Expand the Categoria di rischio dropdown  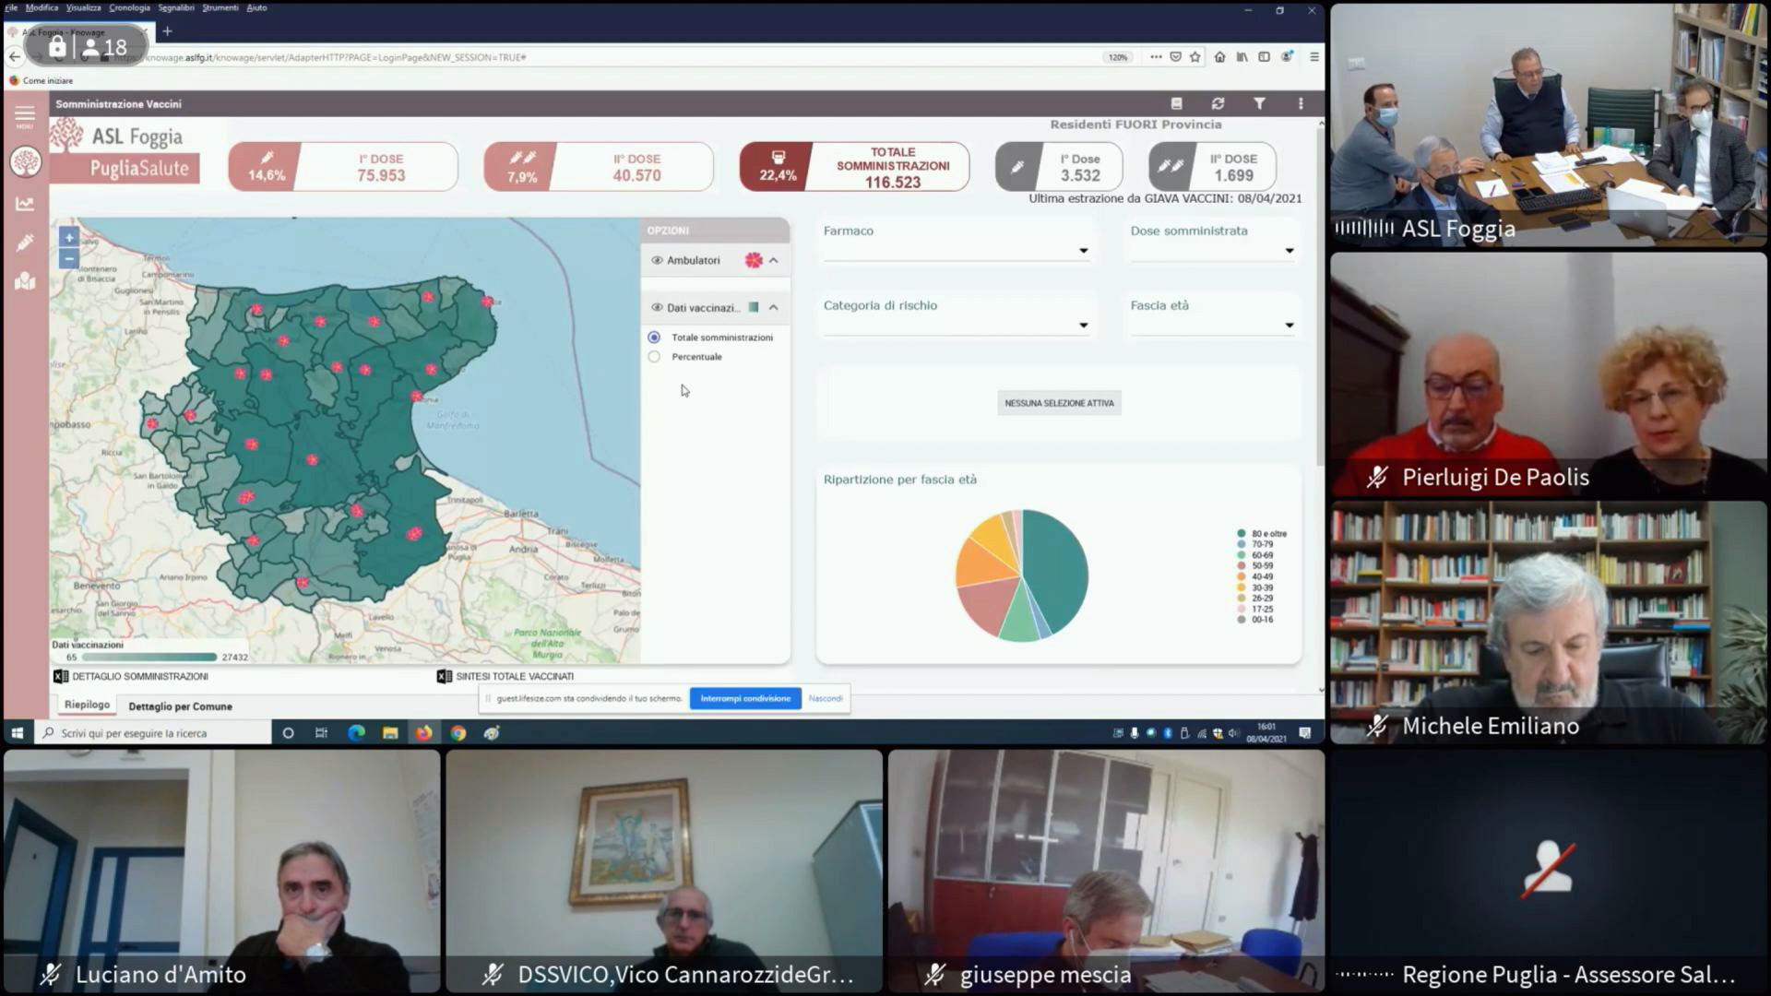(x=956, y=325)
